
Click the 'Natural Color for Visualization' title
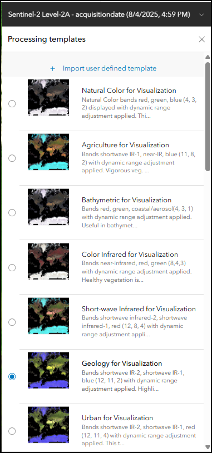pos(129,91)
